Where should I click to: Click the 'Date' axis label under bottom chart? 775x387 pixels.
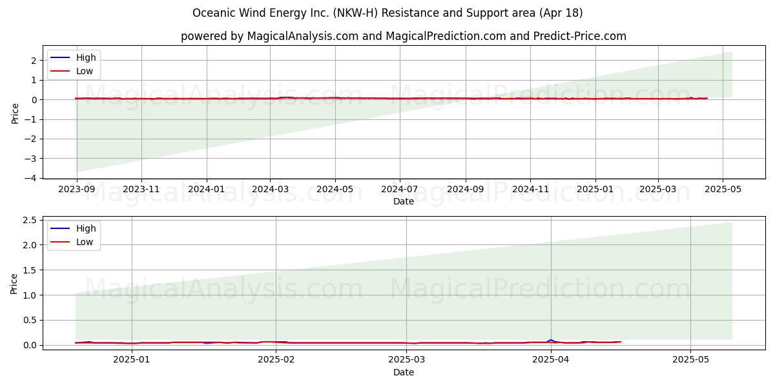(x=404, y=372)
